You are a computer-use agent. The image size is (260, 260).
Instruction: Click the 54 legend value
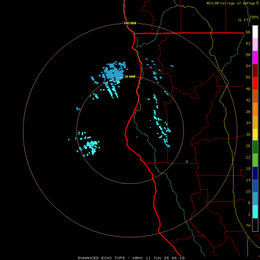point(248,66)
